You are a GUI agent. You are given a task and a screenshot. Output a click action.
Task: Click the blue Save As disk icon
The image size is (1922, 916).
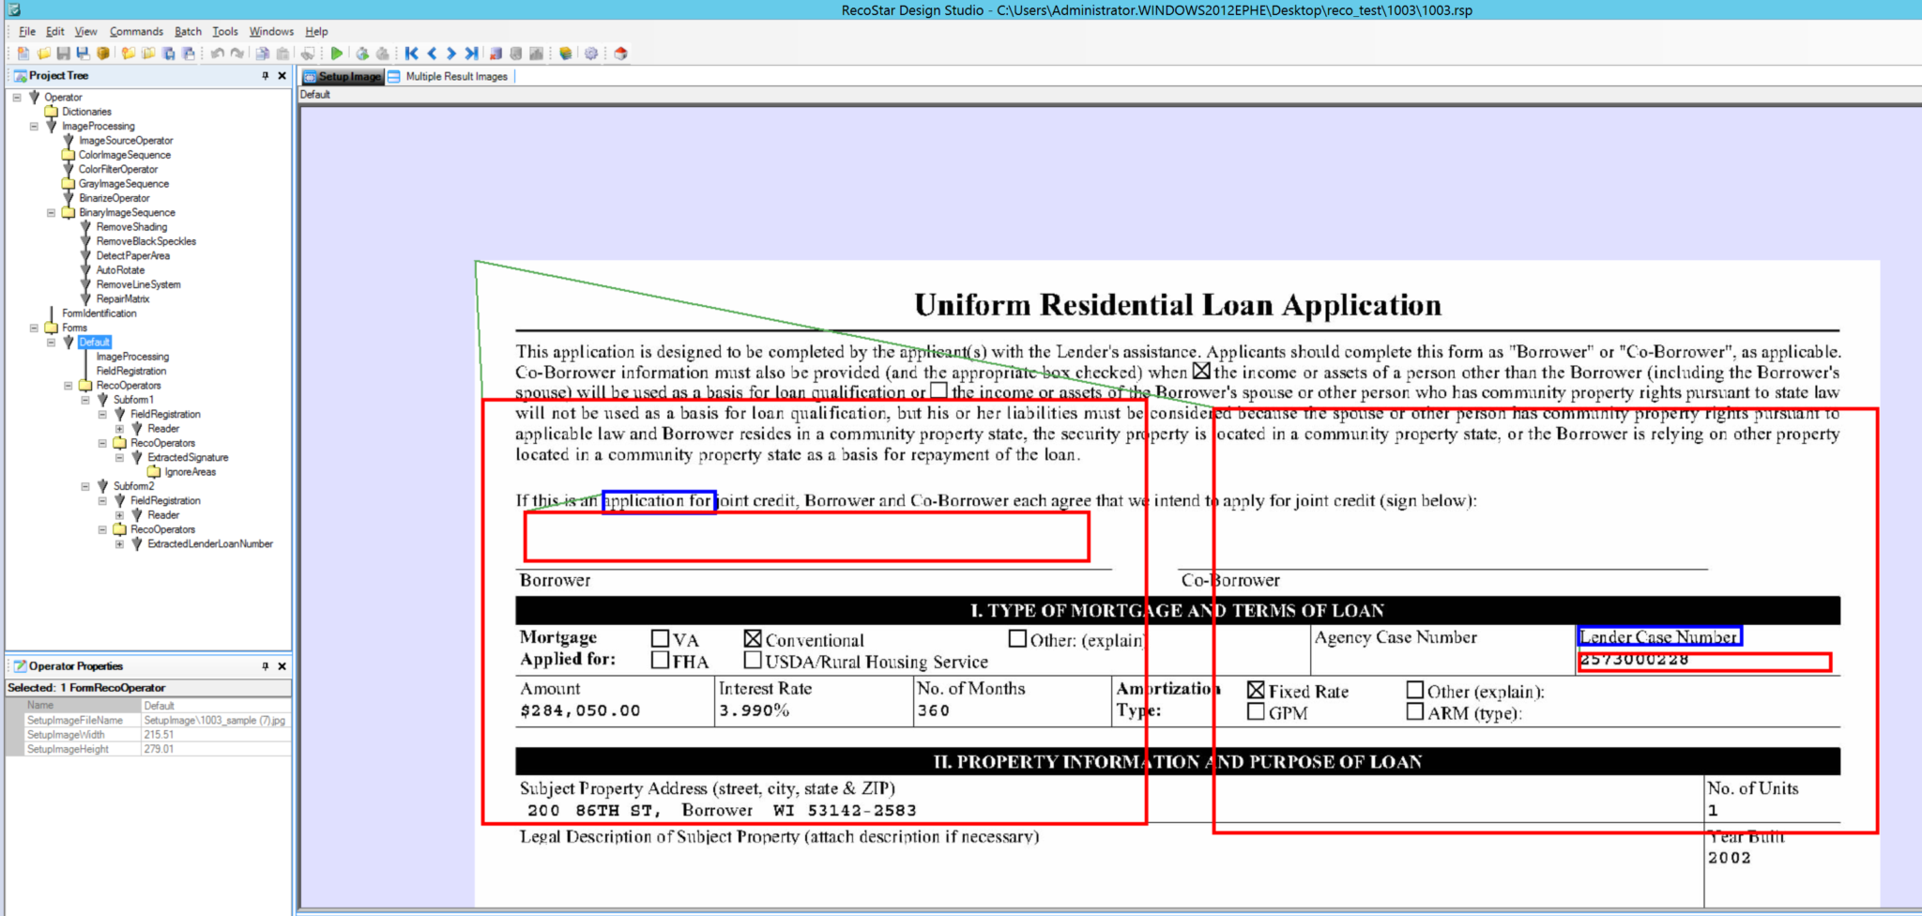[84, 53]
